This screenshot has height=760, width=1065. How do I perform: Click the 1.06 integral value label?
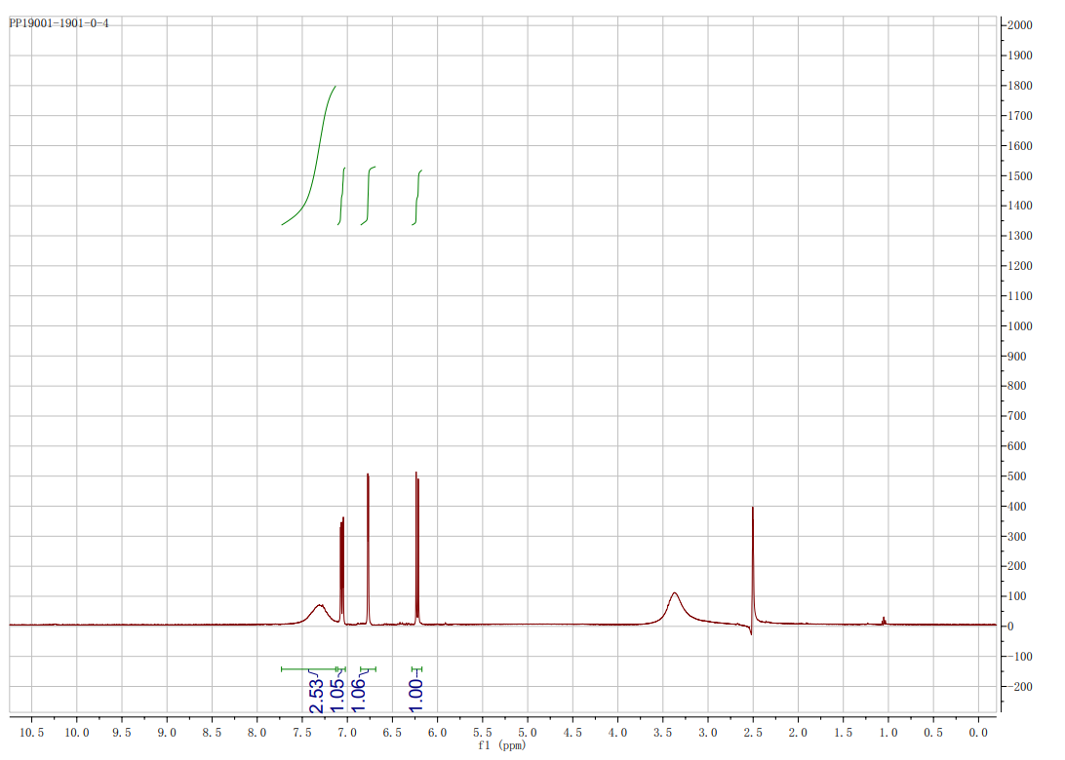click(358, 696)
